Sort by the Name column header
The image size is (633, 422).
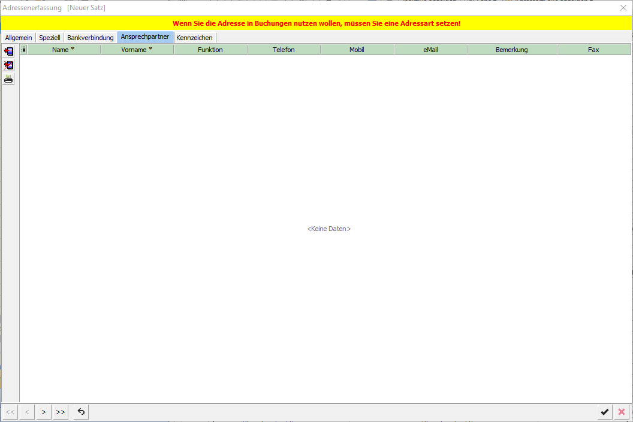click(x=64, y=50)
